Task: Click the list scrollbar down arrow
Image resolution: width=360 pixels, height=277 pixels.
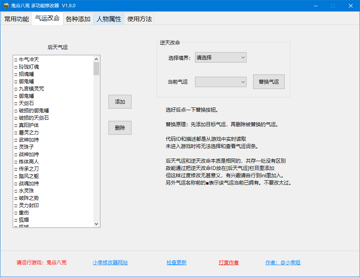Action: point(97,224)
